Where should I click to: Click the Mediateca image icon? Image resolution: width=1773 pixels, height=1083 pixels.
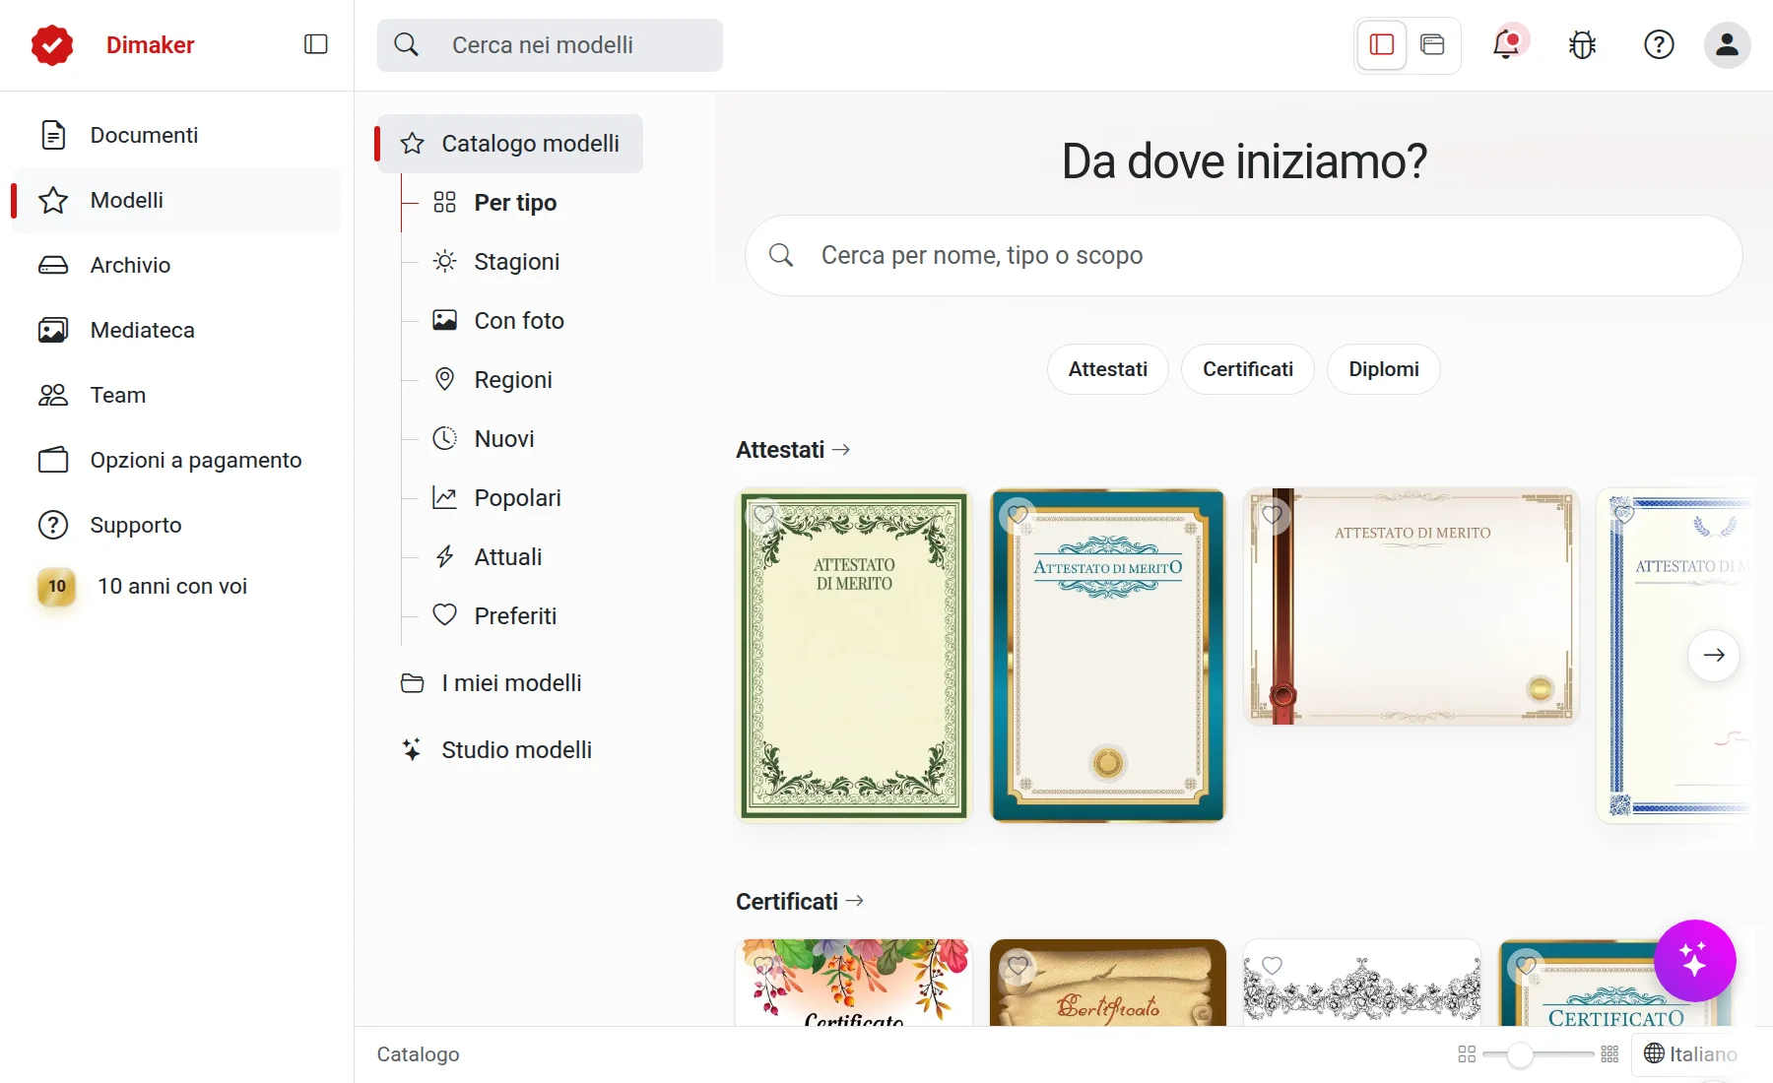tap(53, 330)
